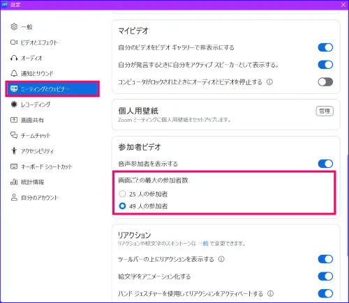
Task: Switch to オーディオ settings tab
Action: click(52, 58)
